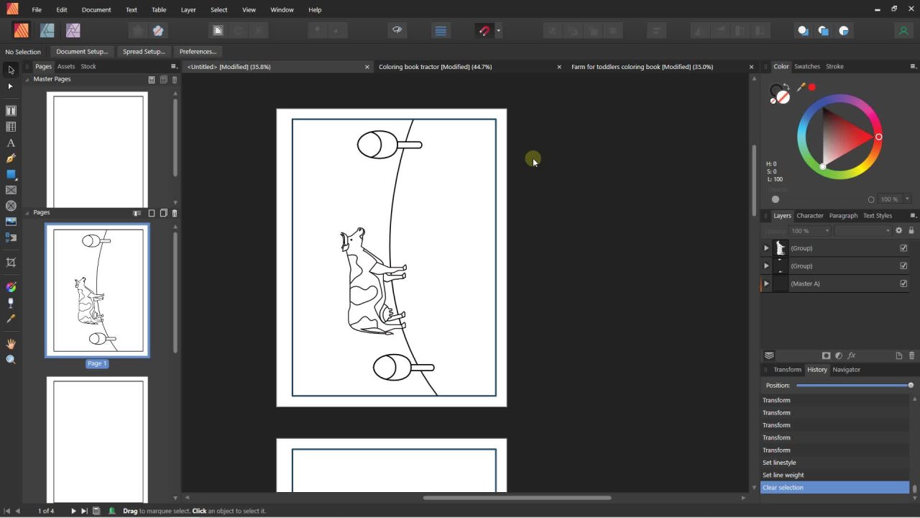Viewport: 920px width, 518px height.
Task: Activate the Vector Crop tool
Action: point(11,263)
